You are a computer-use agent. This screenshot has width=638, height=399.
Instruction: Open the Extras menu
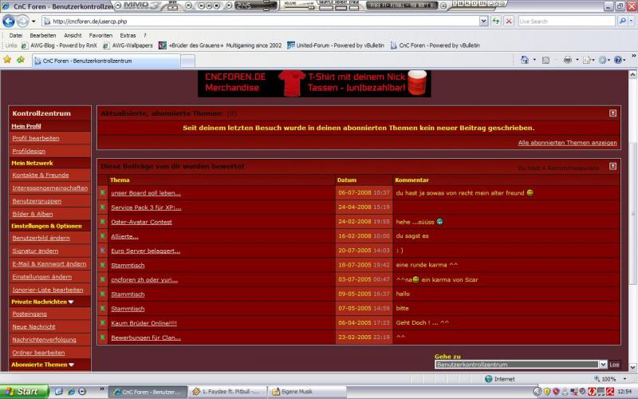click(x=128, y=35)
